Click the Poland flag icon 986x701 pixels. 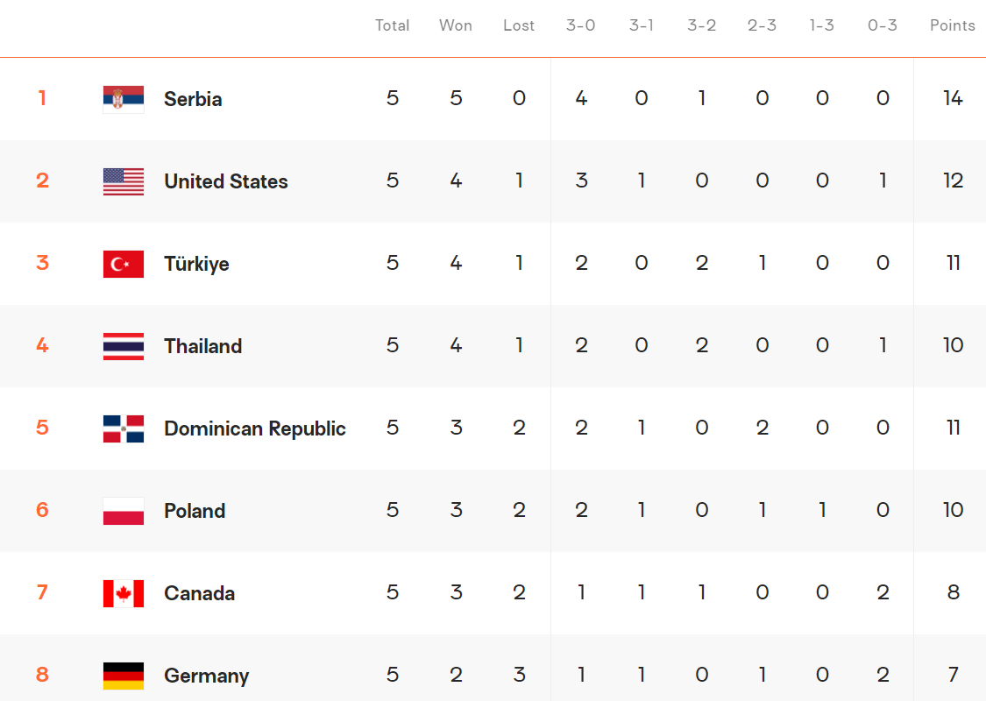[x=124, y=511]
